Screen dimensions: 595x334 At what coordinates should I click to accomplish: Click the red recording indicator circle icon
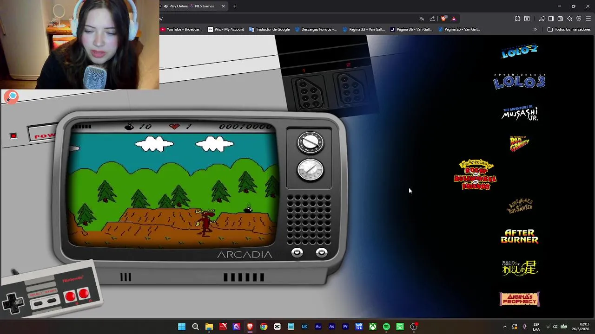[12, 96]
